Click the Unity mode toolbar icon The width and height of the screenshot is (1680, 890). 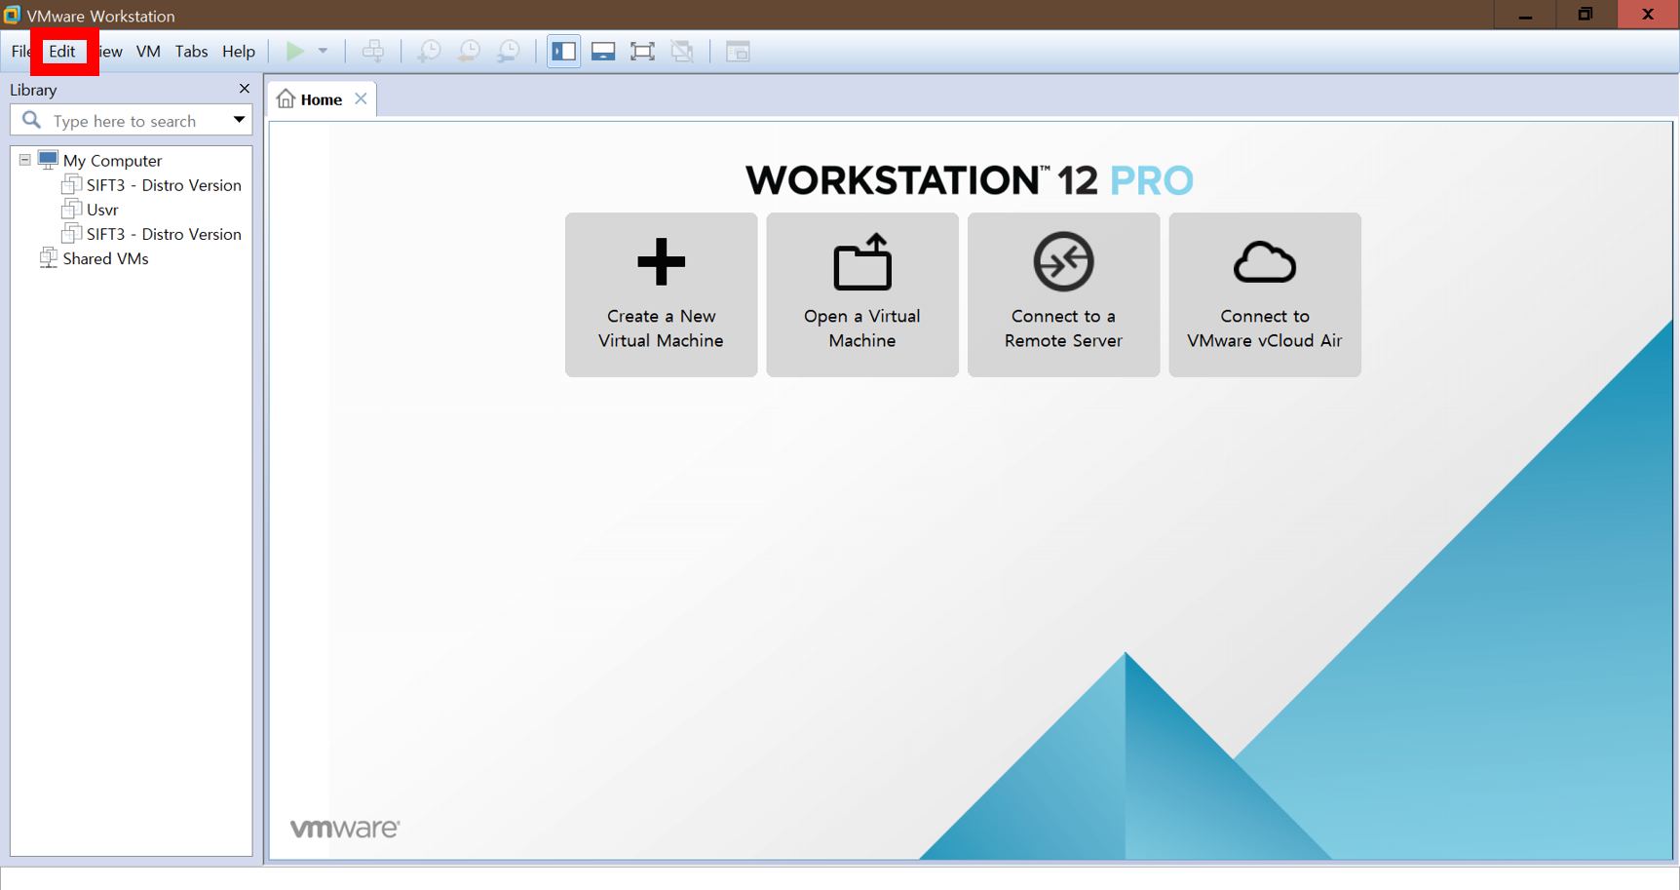pyautogui.click(x=682, y=52)
